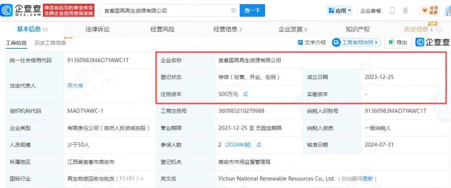451x188 pixels.
Task: Select 江西省宜春市高安市 region text
Action: click(x=91, y=162)
